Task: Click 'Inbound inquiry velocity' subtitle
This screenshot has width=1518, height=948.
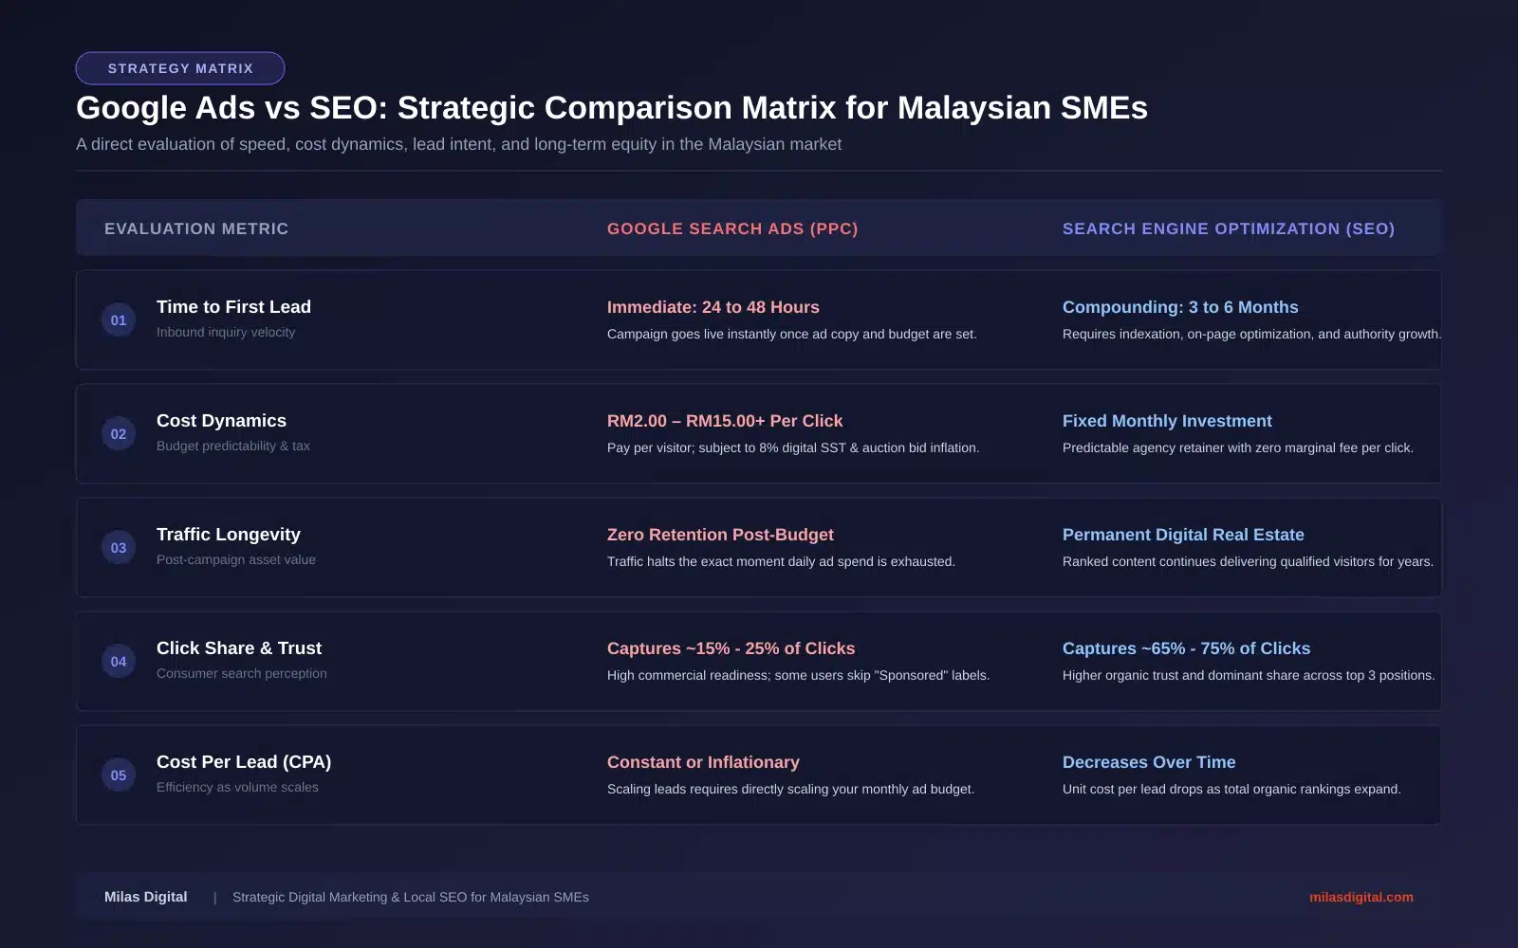Action: pos(226,332)
